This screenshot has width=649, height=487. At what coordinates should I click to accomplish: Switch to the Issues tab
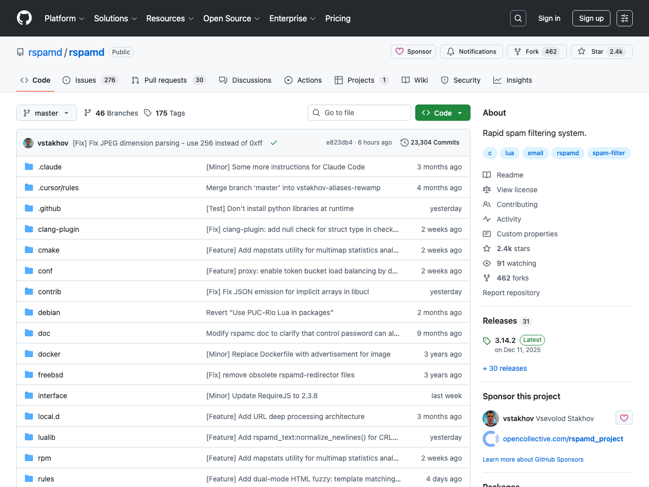click(x=85, y=80)
